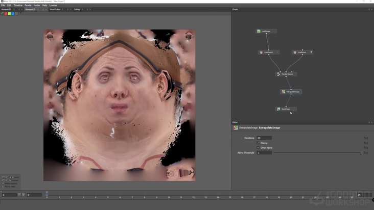Click the timeline start frame field
The height and width of the screenshot is (210, 374).
(9, 195)
